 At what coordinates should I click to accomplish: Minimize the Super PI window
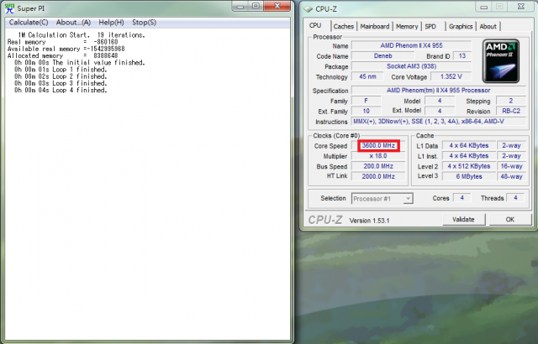pos(240,6)
